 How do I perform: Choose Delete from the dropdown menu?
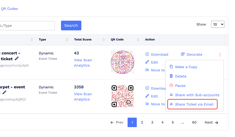point(181,76)
